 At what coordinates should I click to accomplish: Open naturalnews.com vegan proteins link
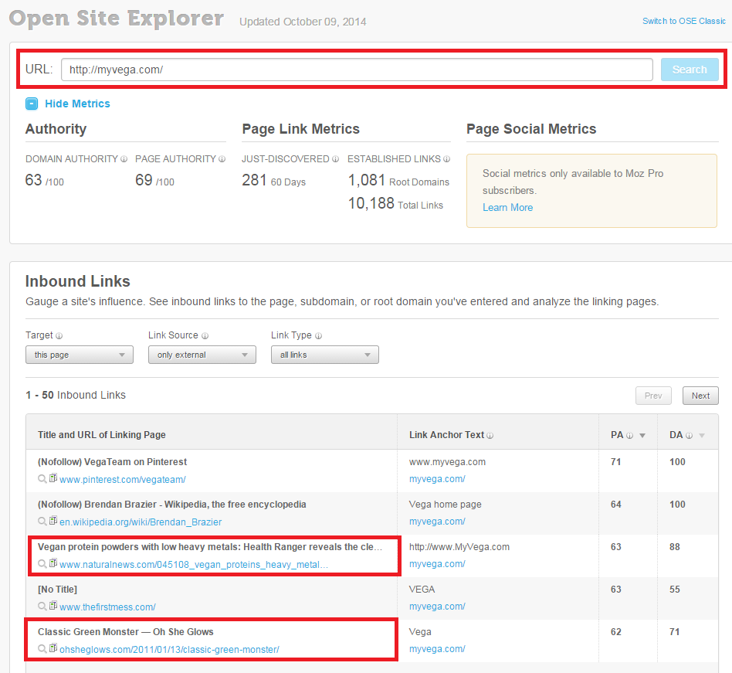pos(194,565)
